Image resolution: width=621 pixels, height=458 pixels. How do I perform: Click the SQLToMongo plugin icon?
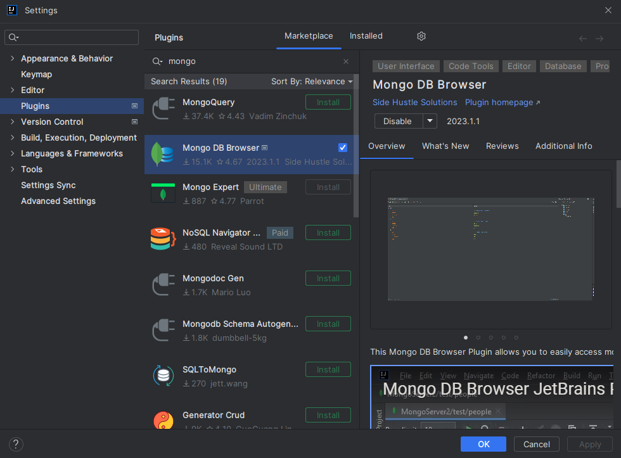click(163, 376)
